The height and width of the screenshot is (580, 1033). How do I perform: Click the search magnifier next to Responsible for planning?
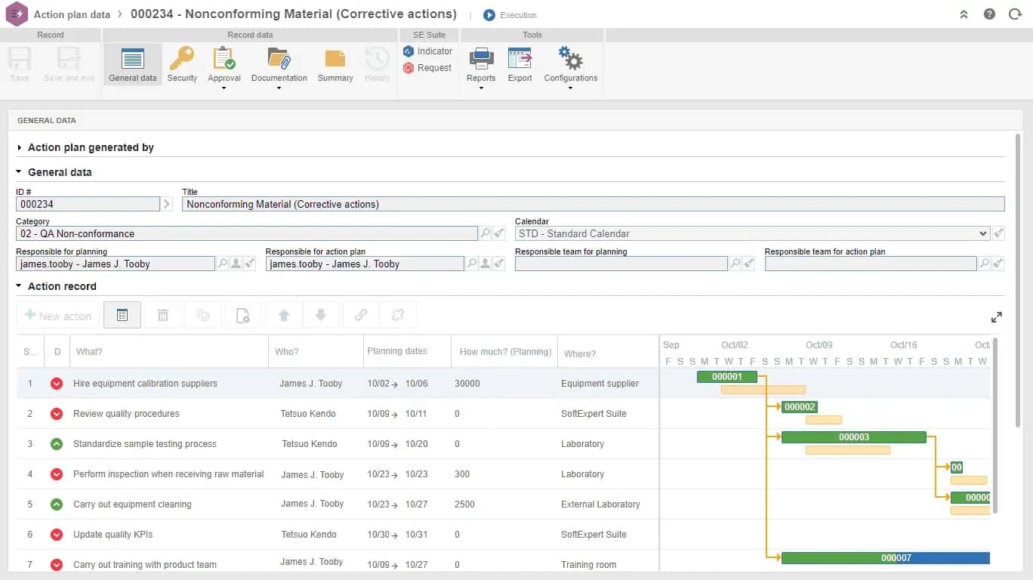click(x=223, y=264)
